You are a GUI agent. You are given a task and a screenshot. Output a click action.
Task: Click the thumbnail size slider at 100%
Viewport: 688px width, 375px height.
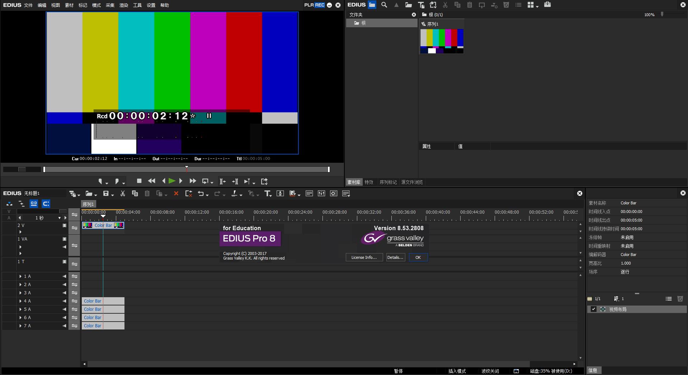click(662, 15)
